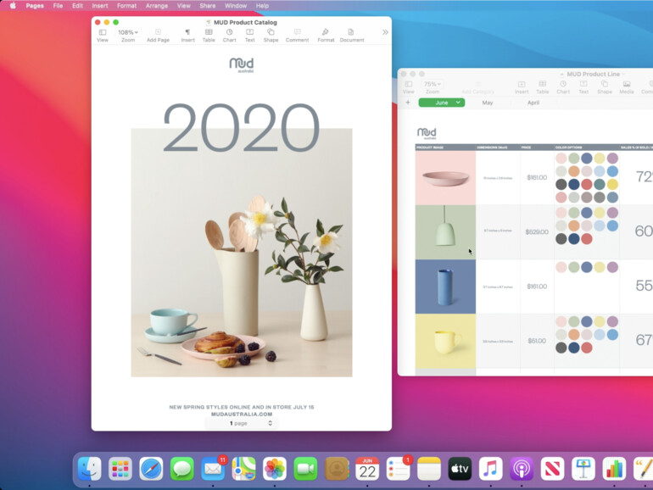Screen dimensions: 653x490
Task: Click Media in the Numbers toolbar
Action: tap(627, 87)
